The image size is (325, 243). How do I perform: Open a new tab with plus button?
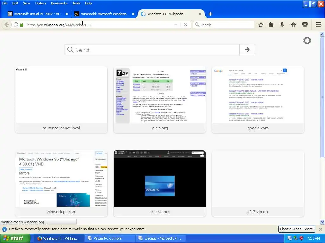coord(210,14)
